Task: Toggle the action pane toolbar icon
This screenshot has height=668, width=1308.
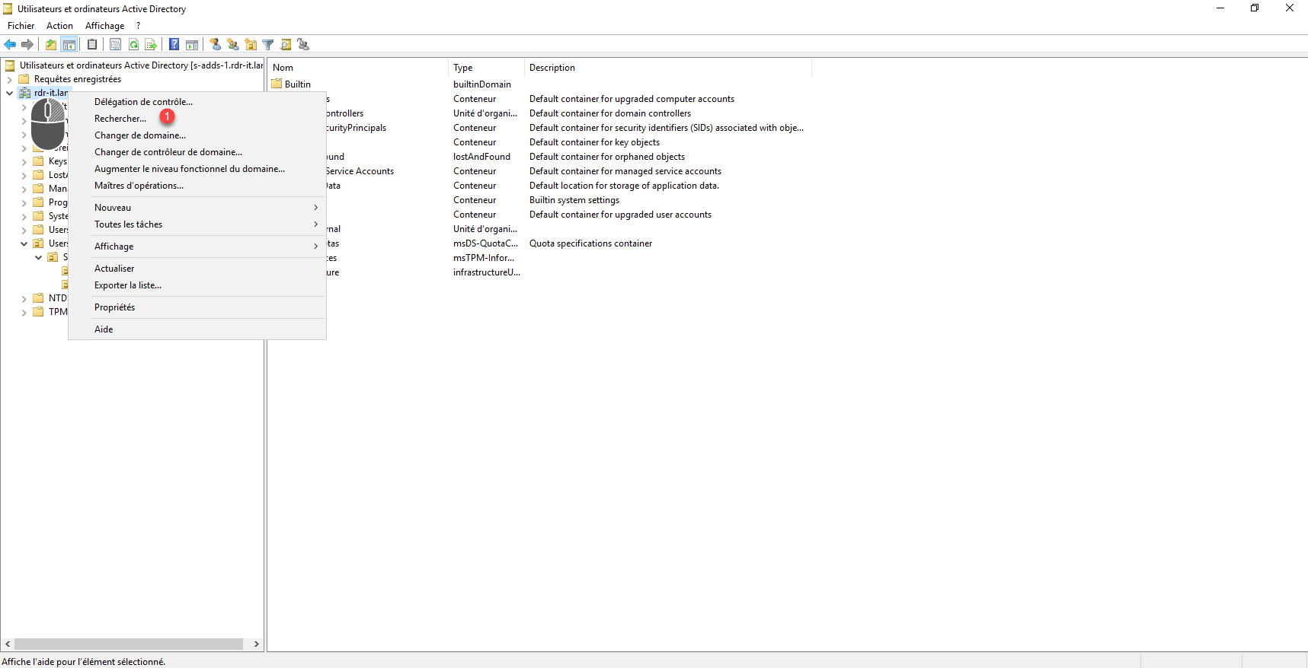Action: [x=192, y=45]
